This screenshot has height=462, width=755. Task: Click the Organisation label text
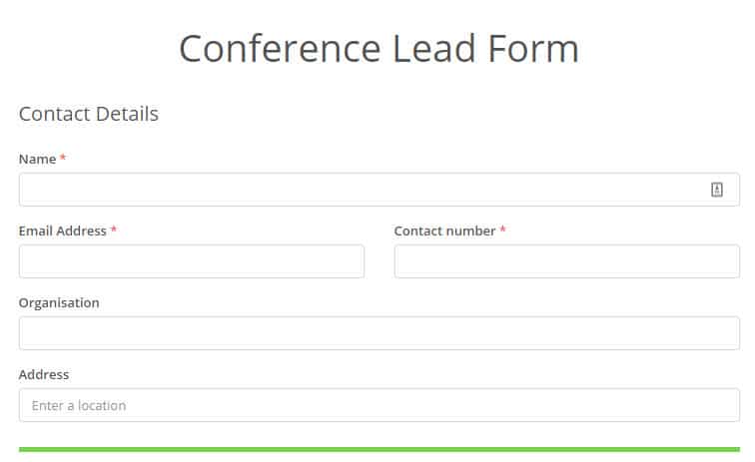pyautogui.click(x=59, y=303)
